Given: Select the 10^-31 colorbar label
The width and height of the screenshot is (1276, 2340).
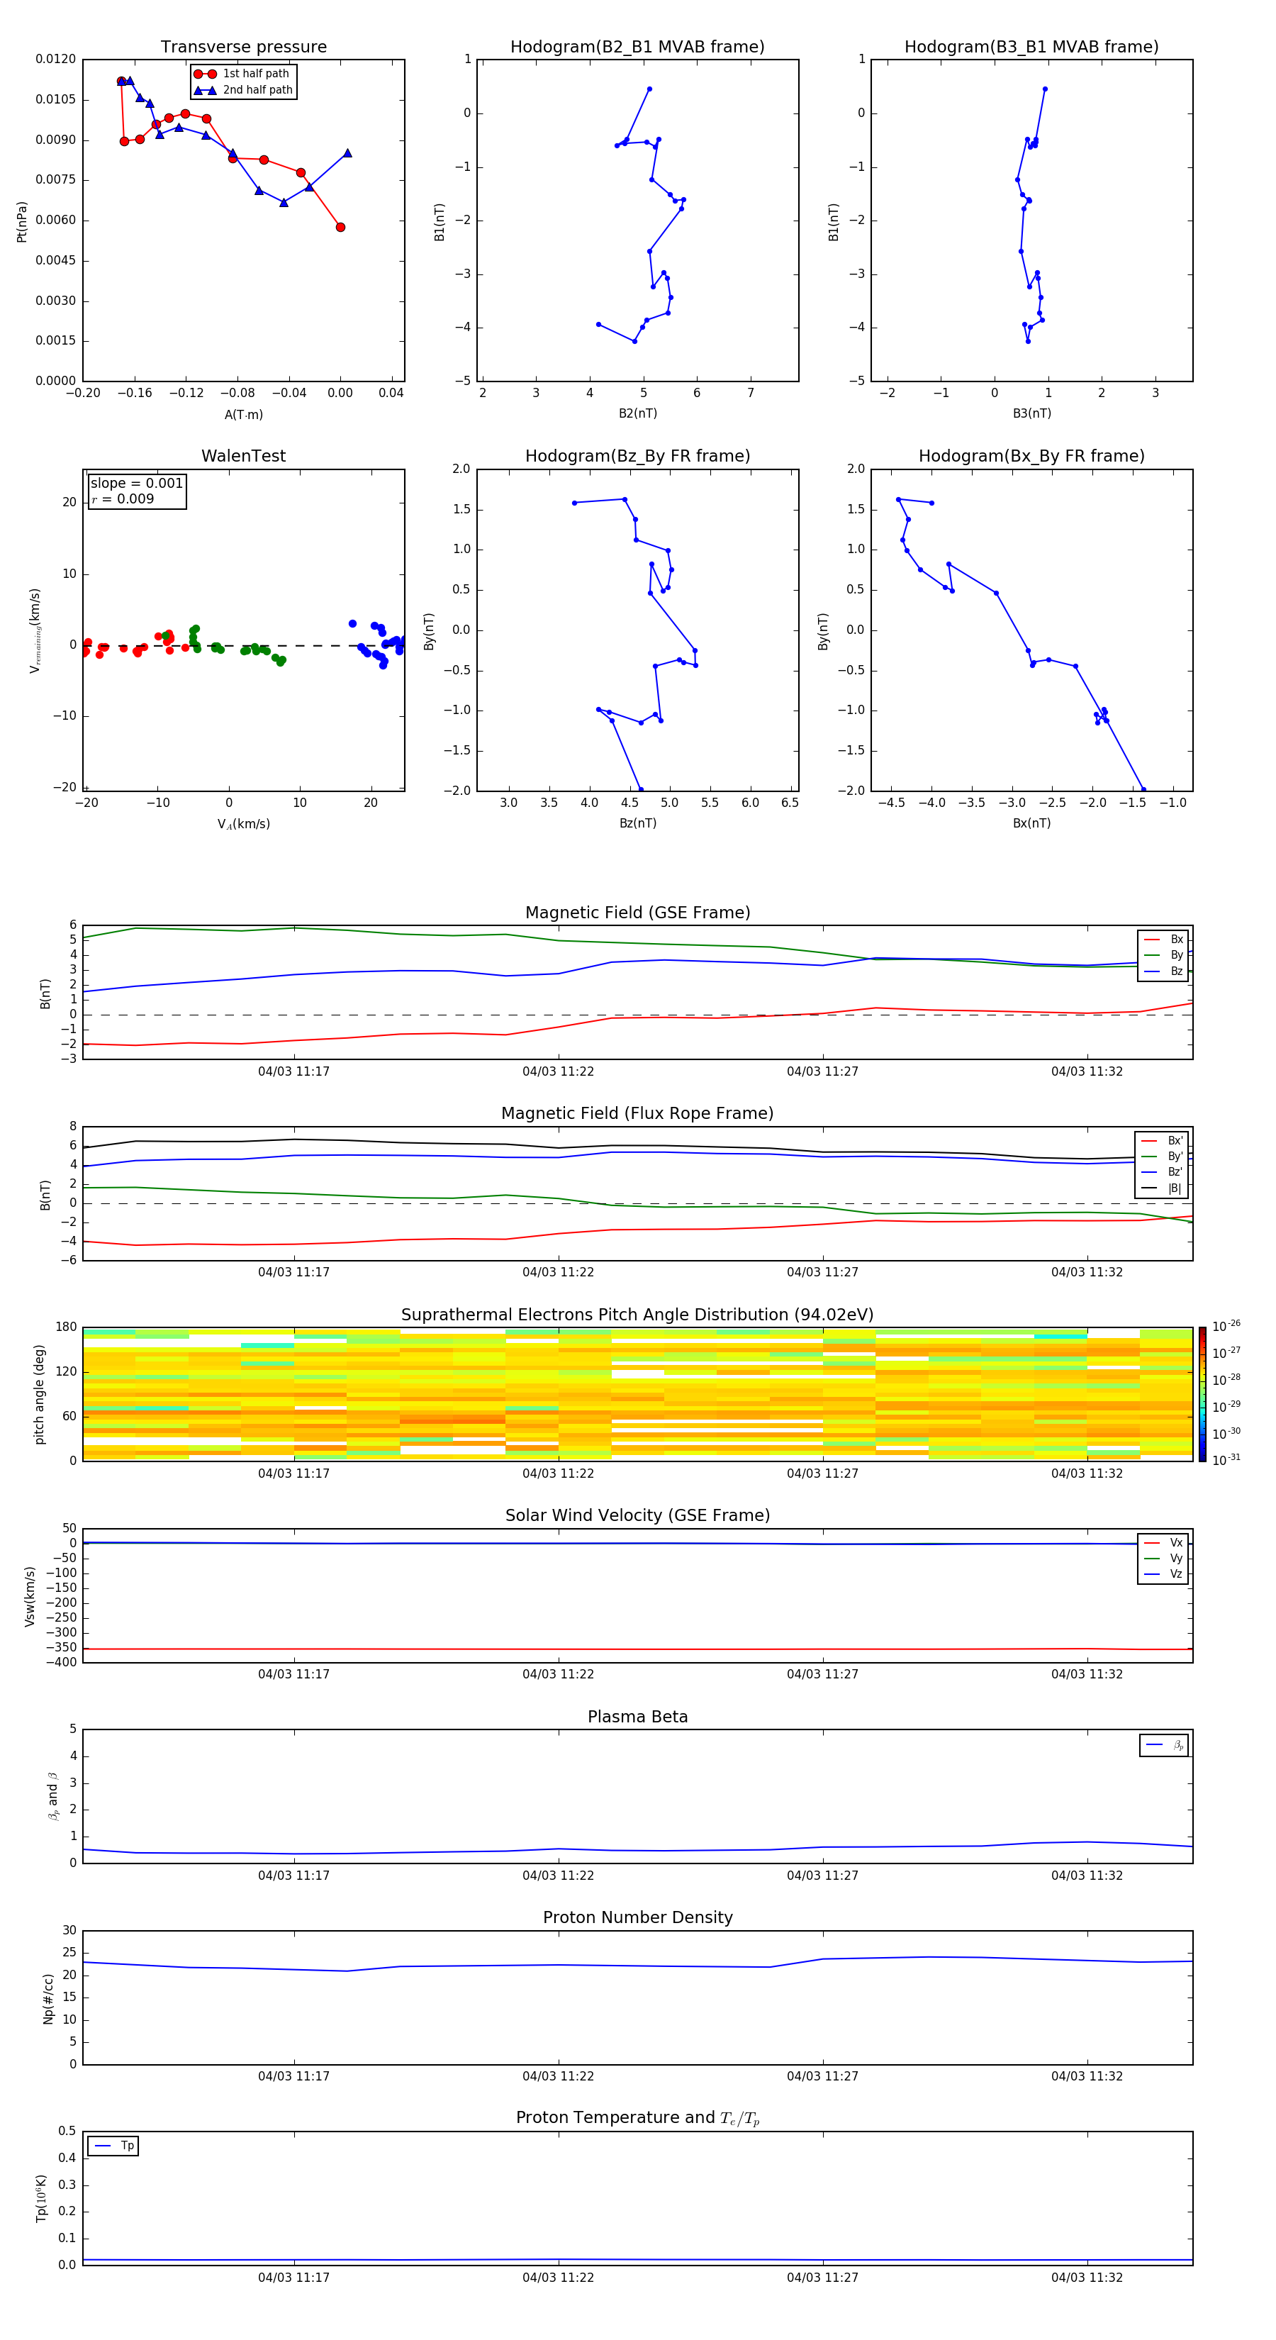Looking at the screenshot, I should coord(1226,1460).
